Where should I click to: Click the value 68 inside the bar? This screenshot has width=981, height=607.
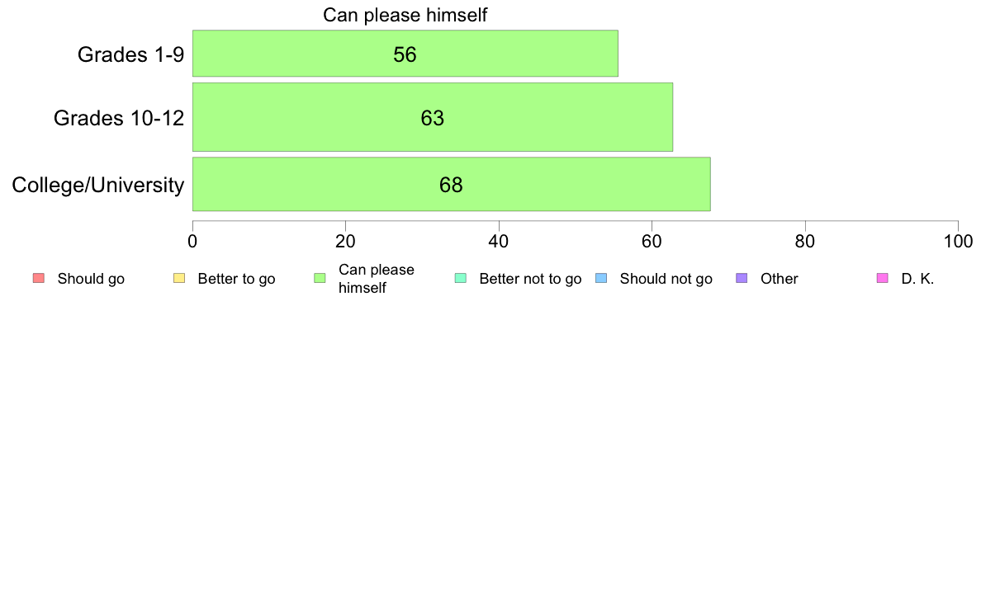(x=451, y=185)
